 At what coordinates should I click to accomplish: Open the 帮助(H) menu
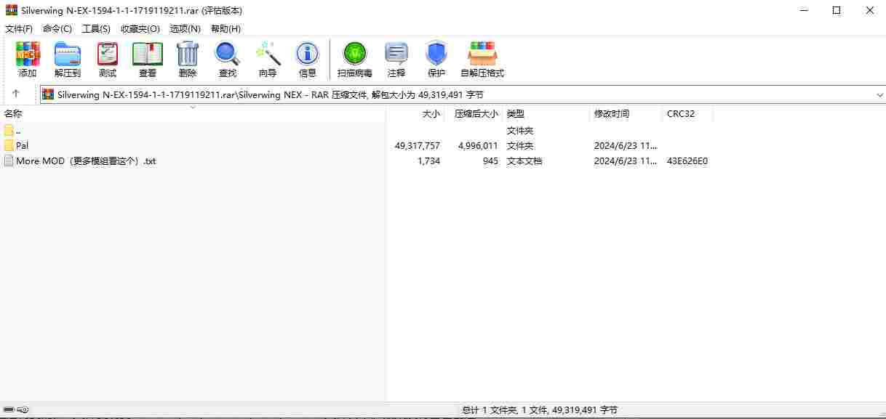226,28
